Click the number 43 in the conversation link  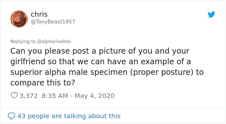(x=22, y=116)
